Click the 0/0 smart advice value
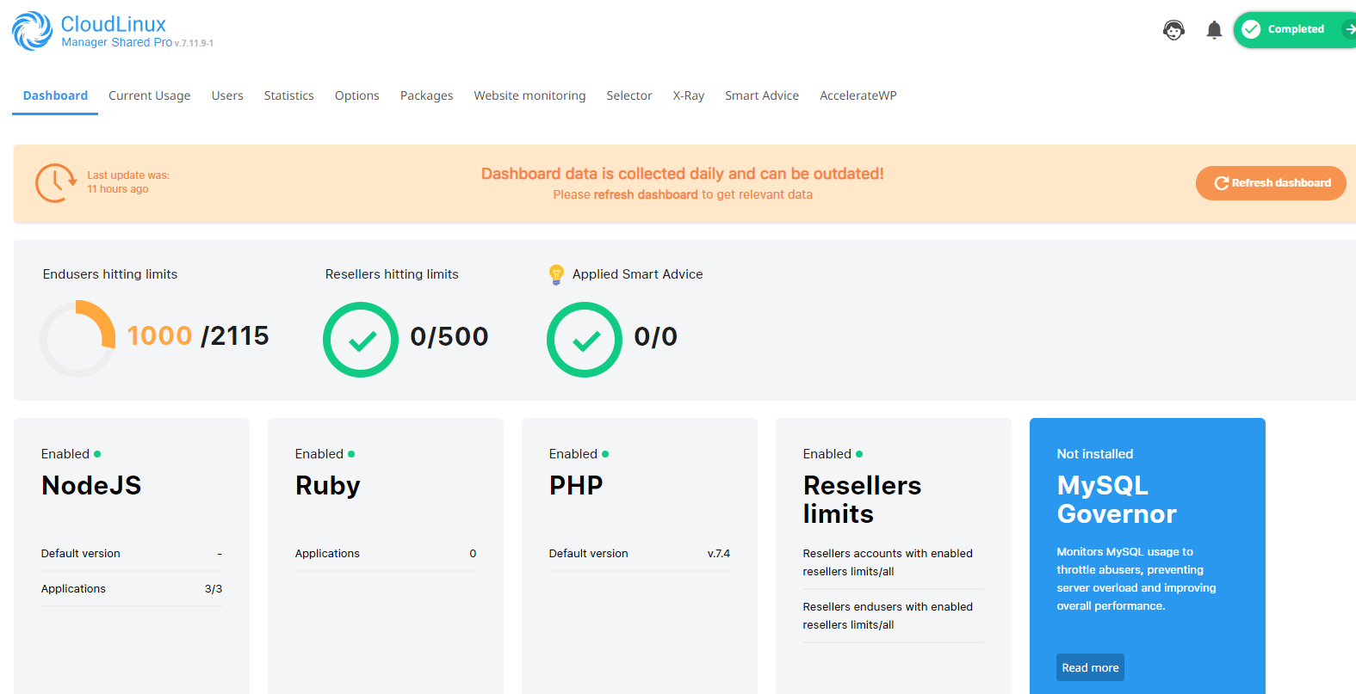 655,336
